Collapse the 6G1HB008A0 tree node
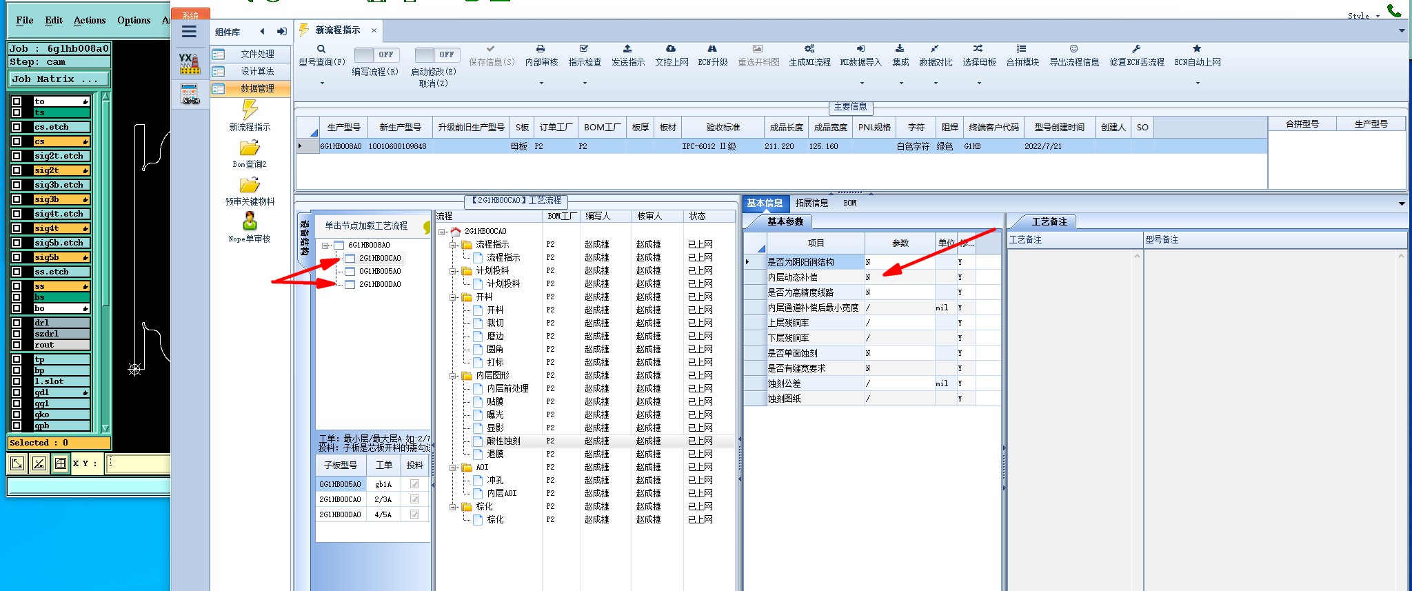This screenshot has width=1412, height=591. [x=325, y=246]
